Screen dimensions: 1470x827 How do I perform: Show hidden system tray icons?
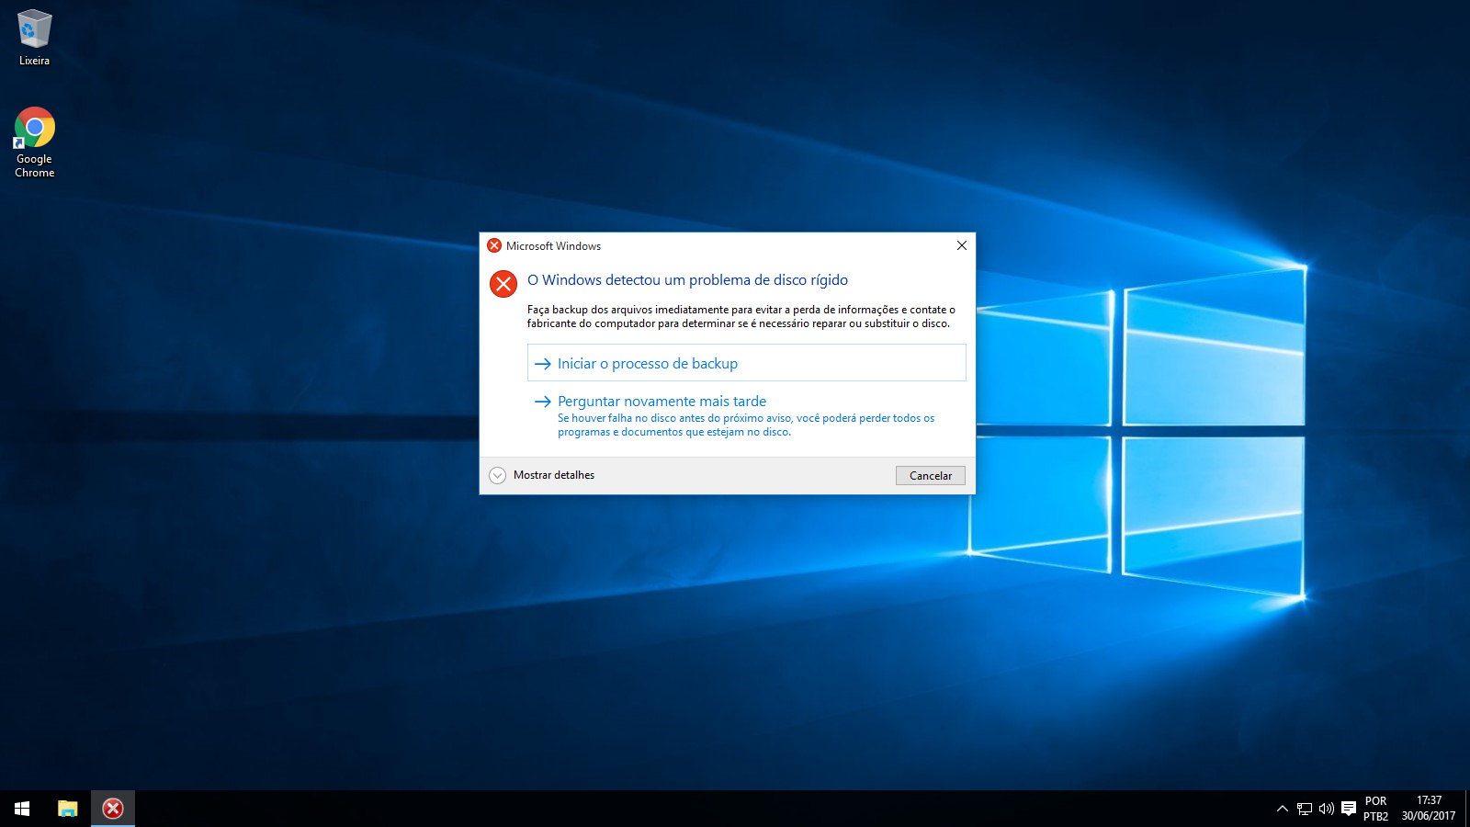pos(1282,809)
